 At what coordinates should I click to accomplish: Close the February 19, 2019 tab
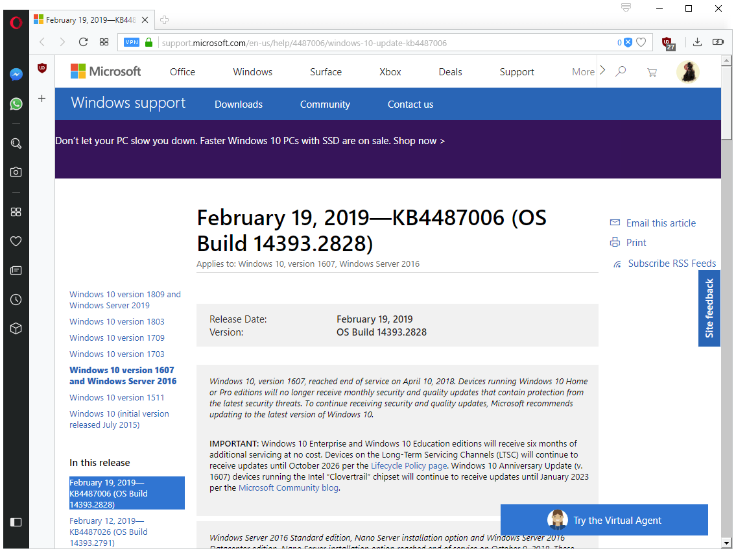coord(145,19)
